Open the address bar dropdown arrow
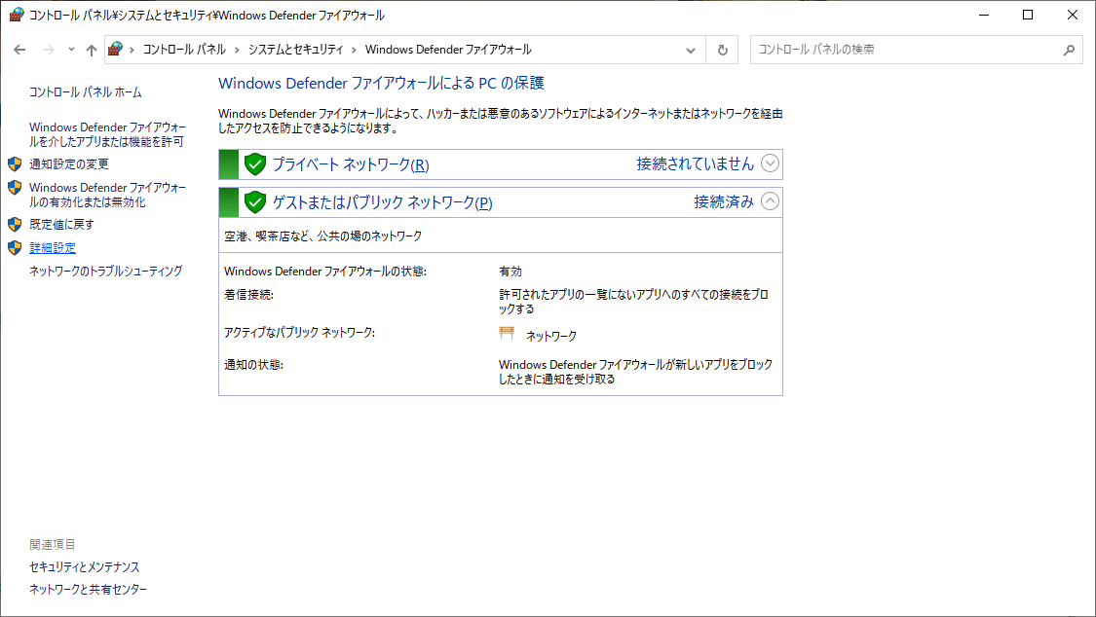Viewport: 1096px width, 617px height. 690,49
